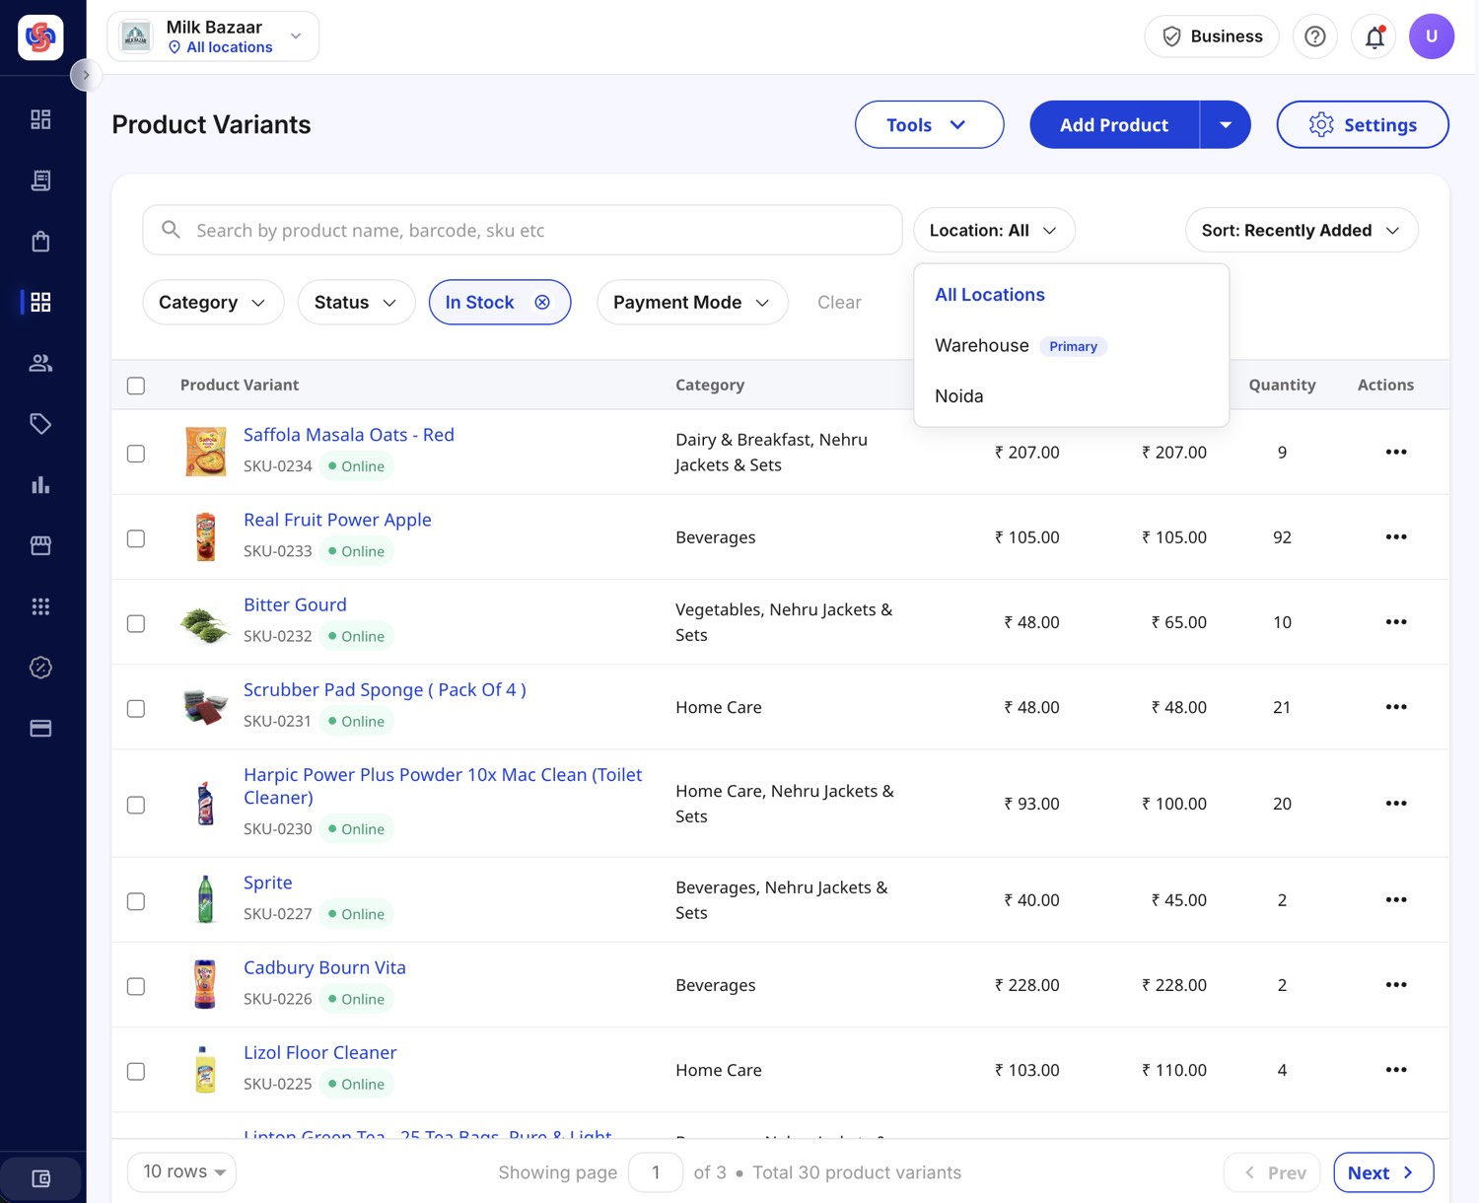Viewport: 1479px width, 1203px height.
Task: Open the Bitter Gourd product link
Action: (x=295, y=604)
